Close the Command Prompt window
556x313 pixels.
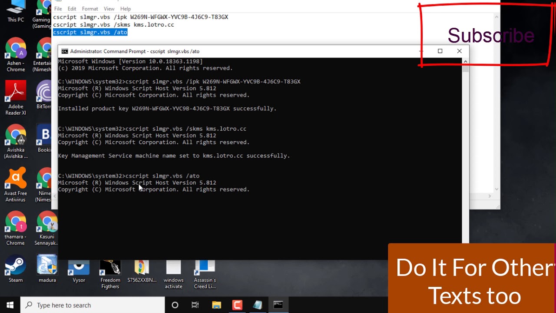click(x=459, y=51)
